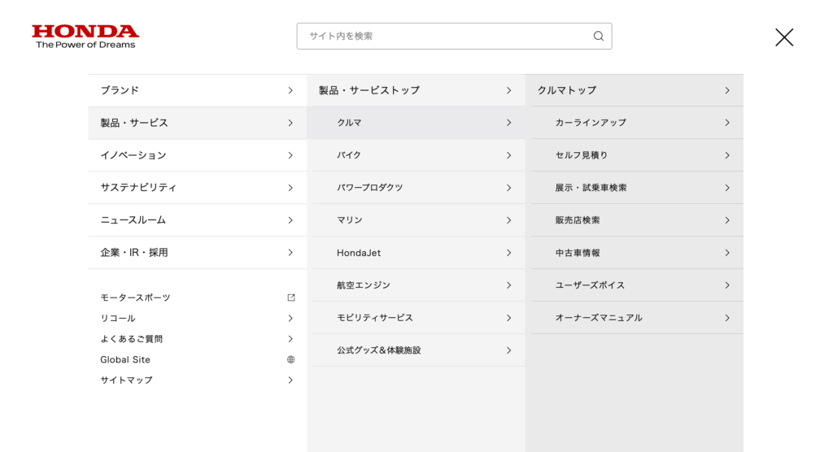Open the HondaJet menu entry
Screen dimensions: 833x452
[x=419, y=253]
